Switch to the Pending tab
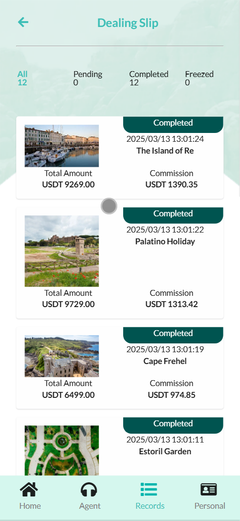This screenshot has width=240, height=521. tap(87, 78)
